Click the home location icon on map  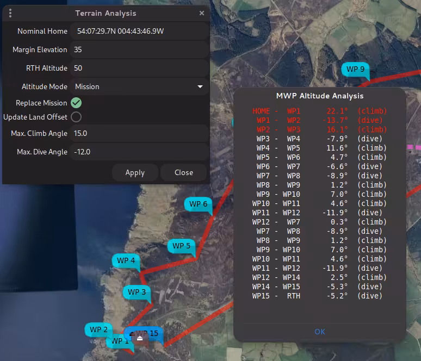pyautogui.click(x=140, y=338)
